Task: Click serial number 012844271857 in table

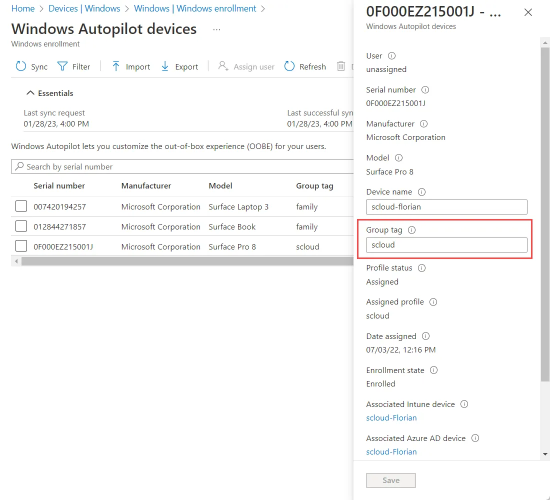Action: (x=59, y=226)
